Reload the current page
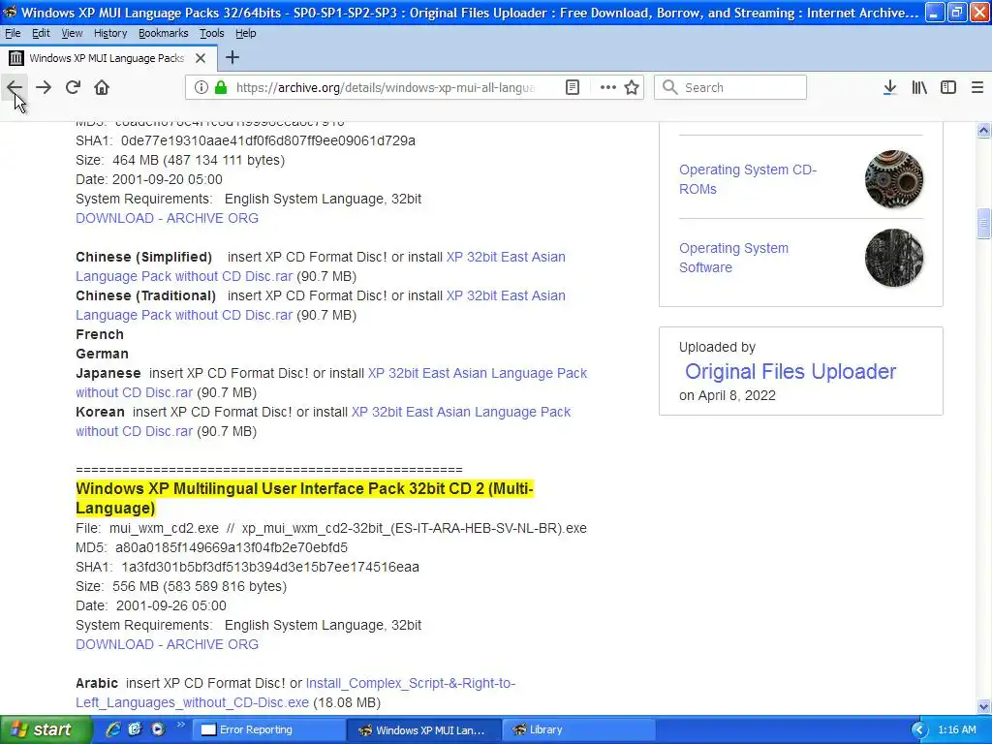Screen dimensions: 992x744 73,87
